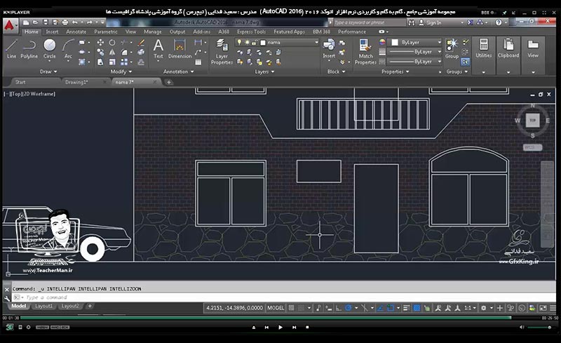The image size is (561, 343).
Task: Select the Line drawing tool
Action: 11,48
